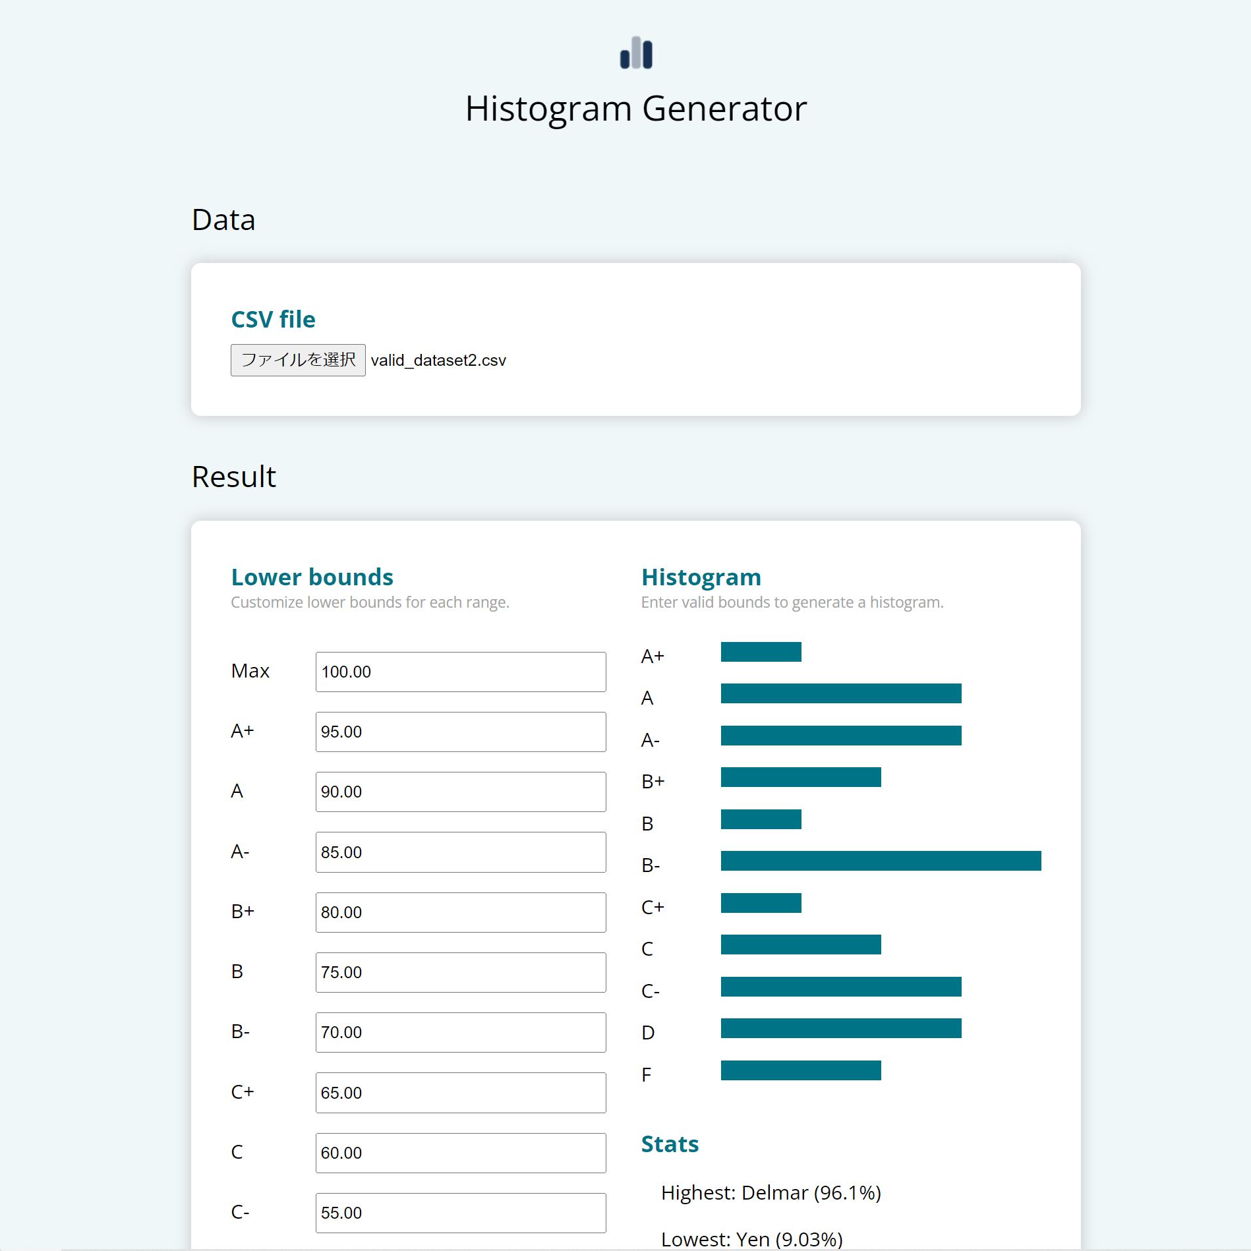Click the A+ histogram bar
This screenshot has height=1251, width=1251.
click(761, 652)
